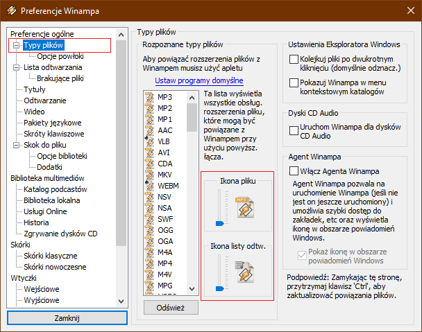Image resolution: width=422 pixels, height=332 pixels.
Task: Click the MP4 file type icon
Action: point(149,263)
